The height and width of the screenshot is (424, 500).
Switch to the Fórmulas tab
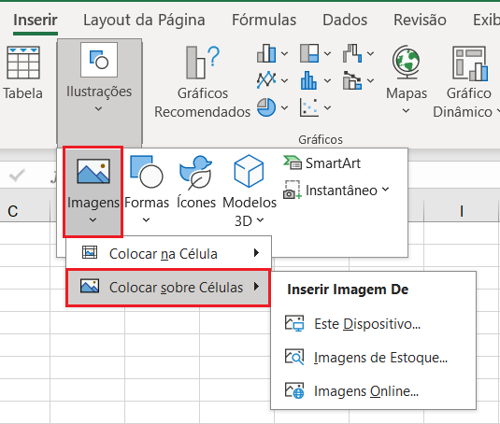[264, 20]
